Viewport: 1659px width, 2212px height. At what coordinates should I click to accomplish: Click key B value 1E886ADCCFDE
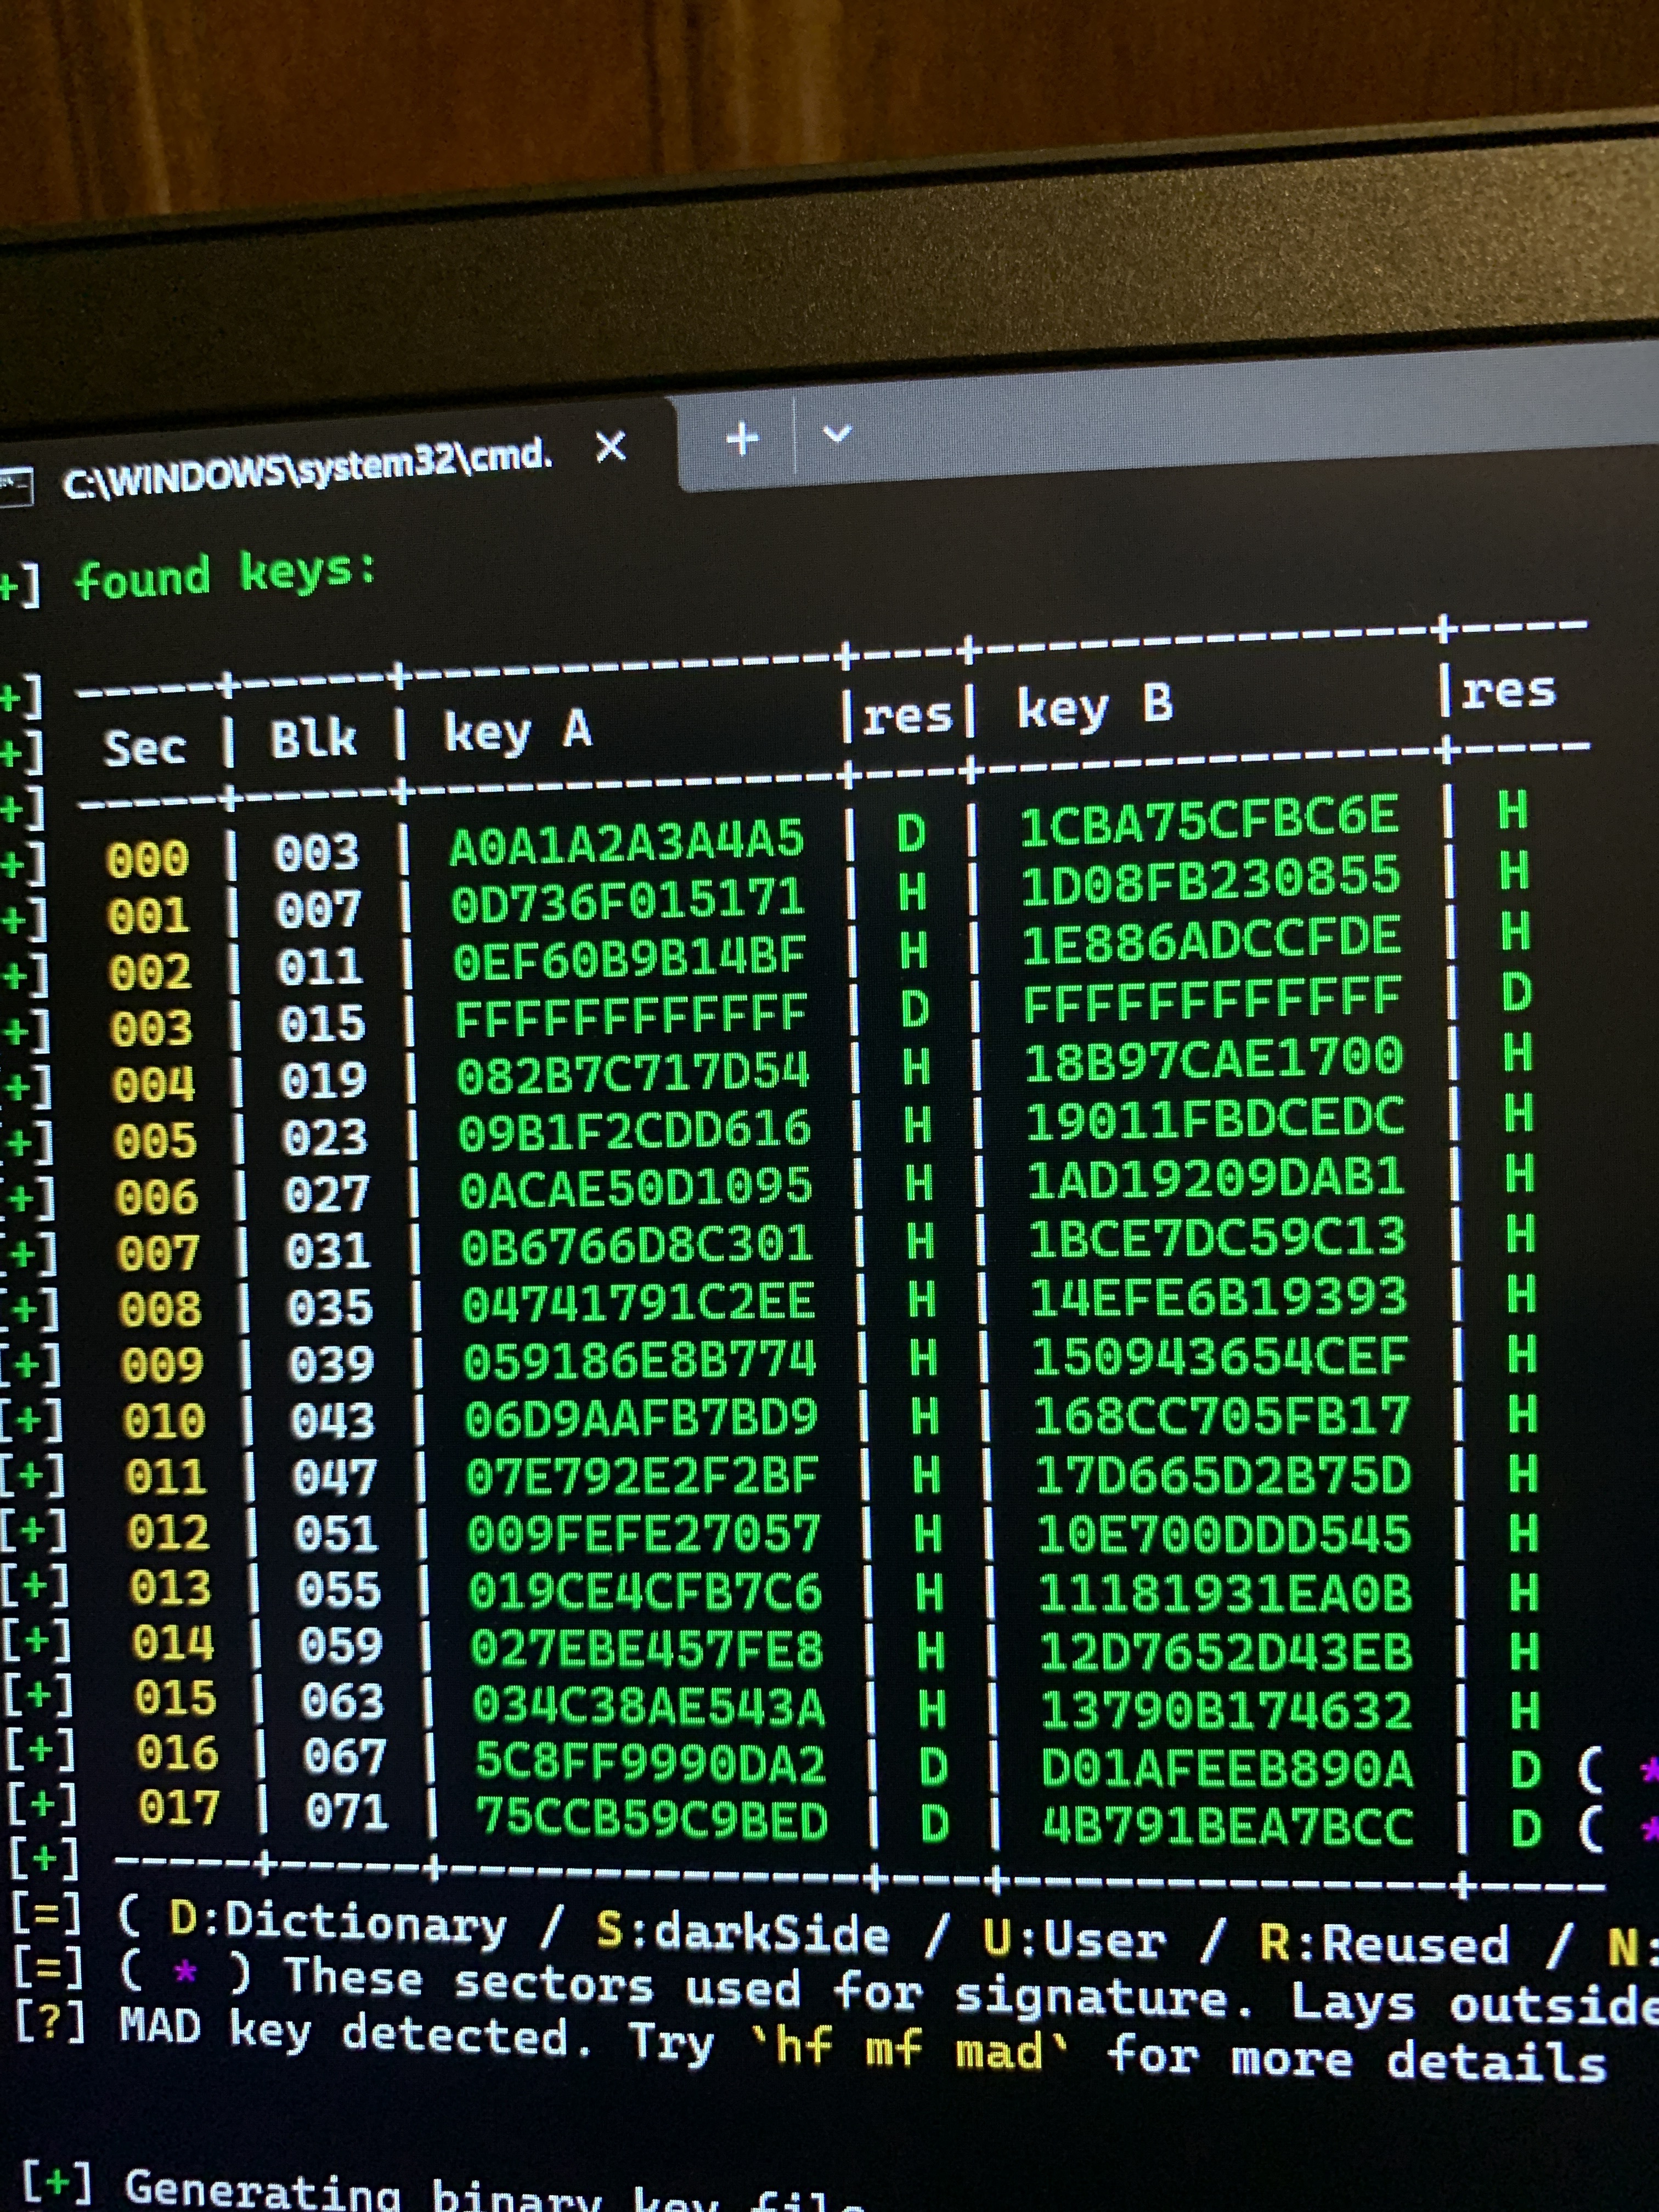point(1211,941)
